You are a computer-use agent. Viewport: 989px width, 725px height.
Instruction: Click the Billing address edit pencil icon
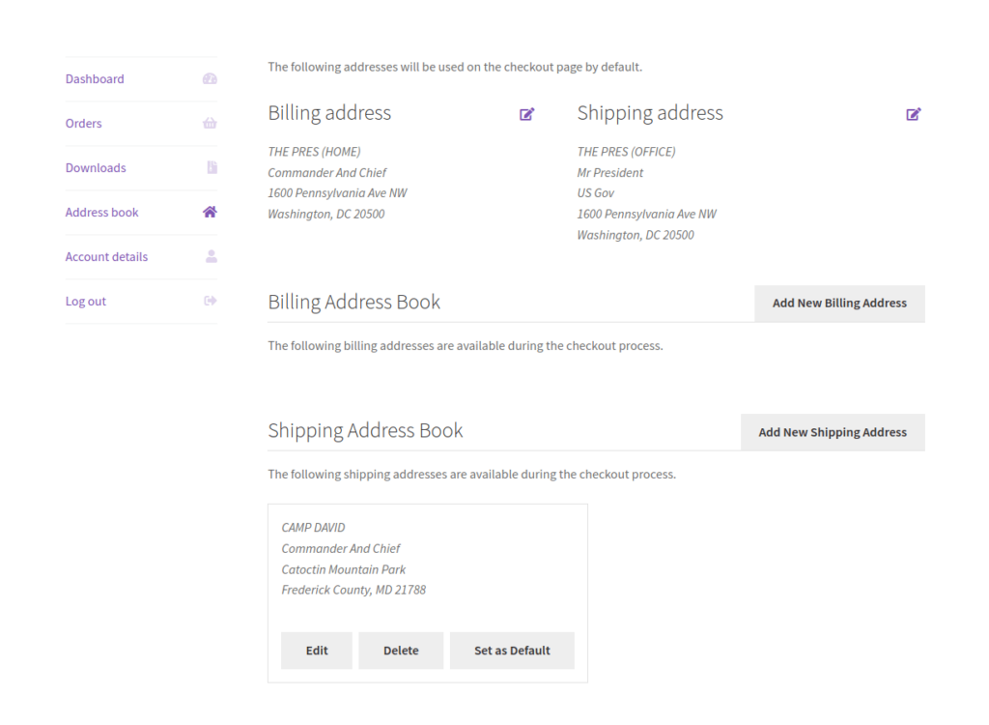527,114
